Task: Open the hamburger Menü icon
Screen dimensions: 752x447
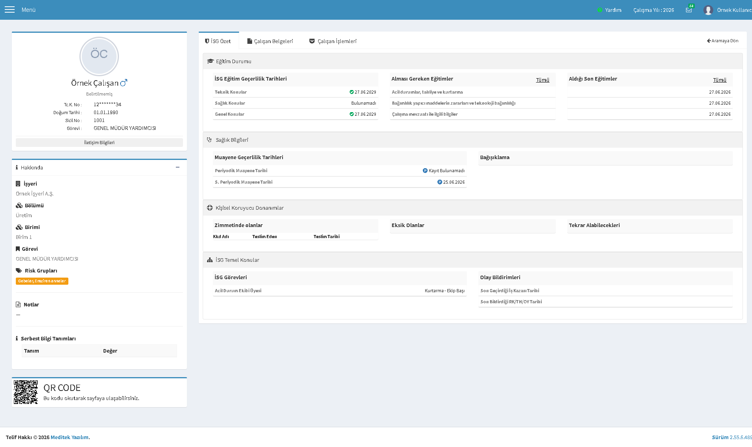Action: click(x=9, y=9)
